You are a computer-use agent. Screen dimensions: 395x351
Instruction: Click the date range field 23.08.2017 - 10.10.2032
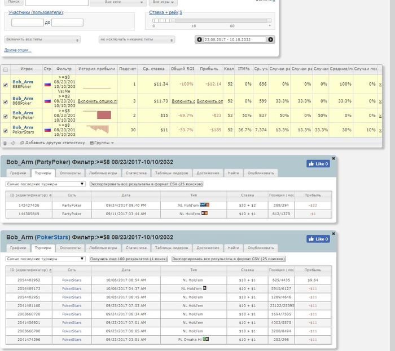[235, 39]
